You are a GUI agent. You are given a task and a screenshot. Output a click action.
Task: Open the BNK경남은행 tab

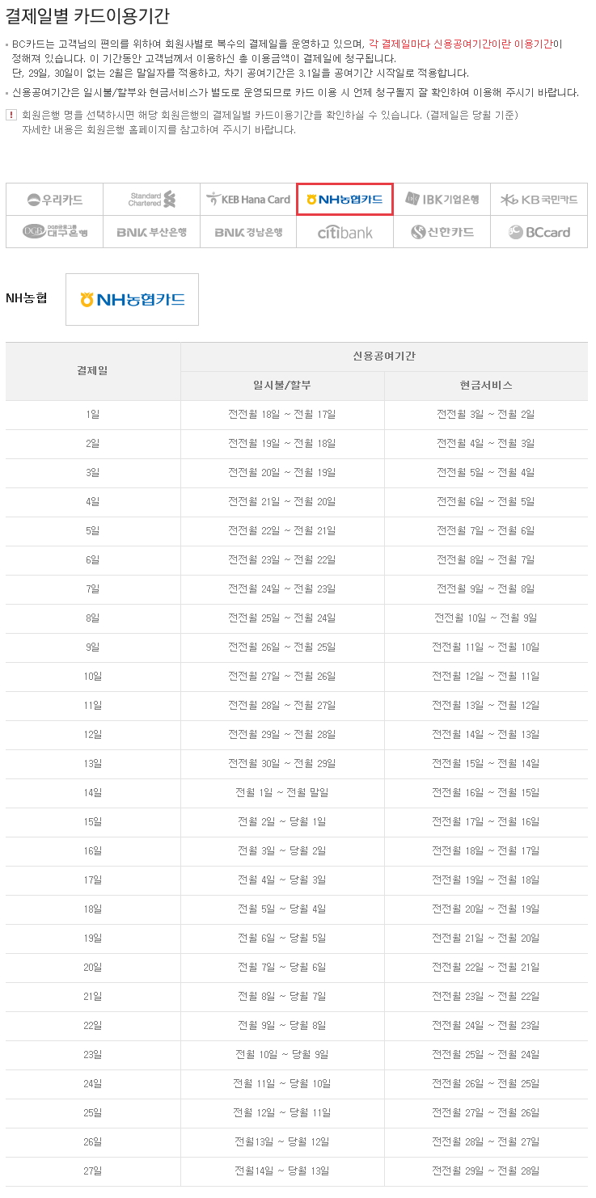click(248, 232)
